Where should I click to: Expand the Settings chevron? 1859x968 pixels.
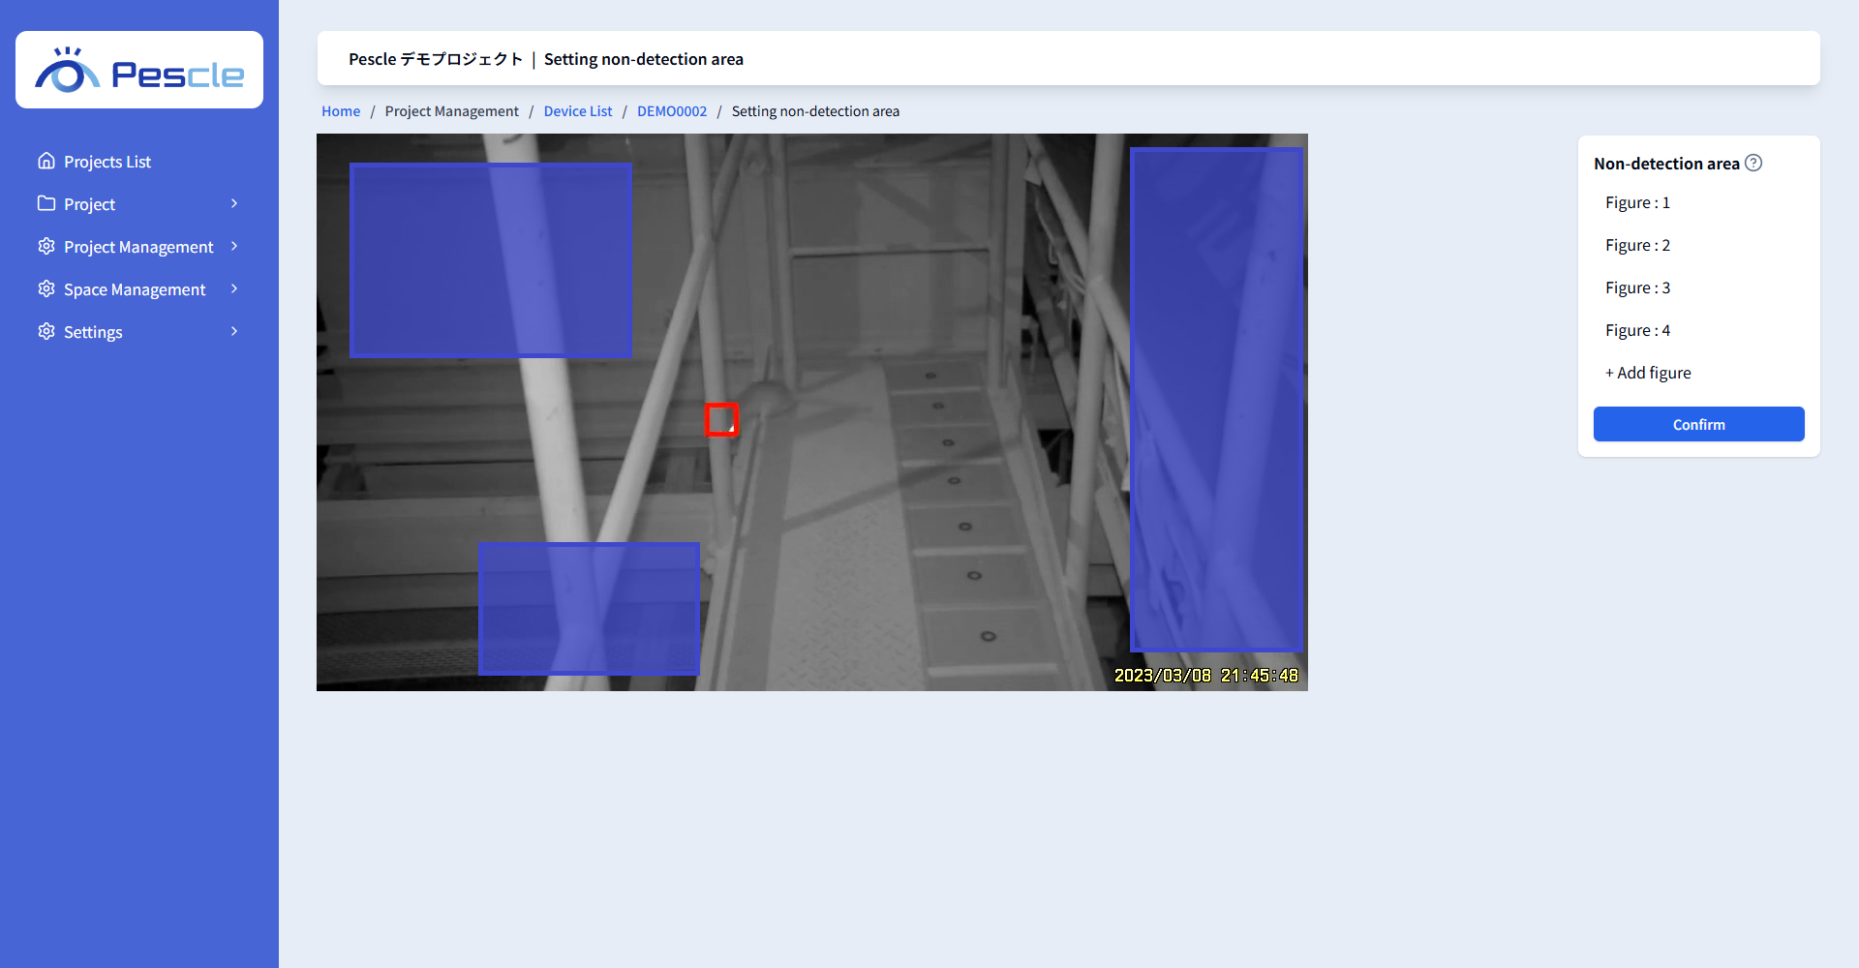(x=234, y=331)
